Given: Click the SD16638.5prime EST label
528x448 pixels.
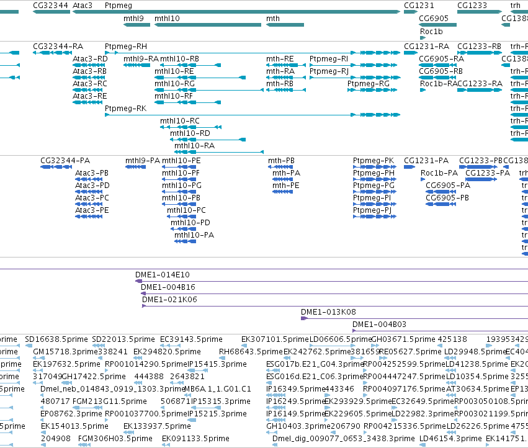Looking at the screenshot, I should pyautogui.click(x=56, y=339).
